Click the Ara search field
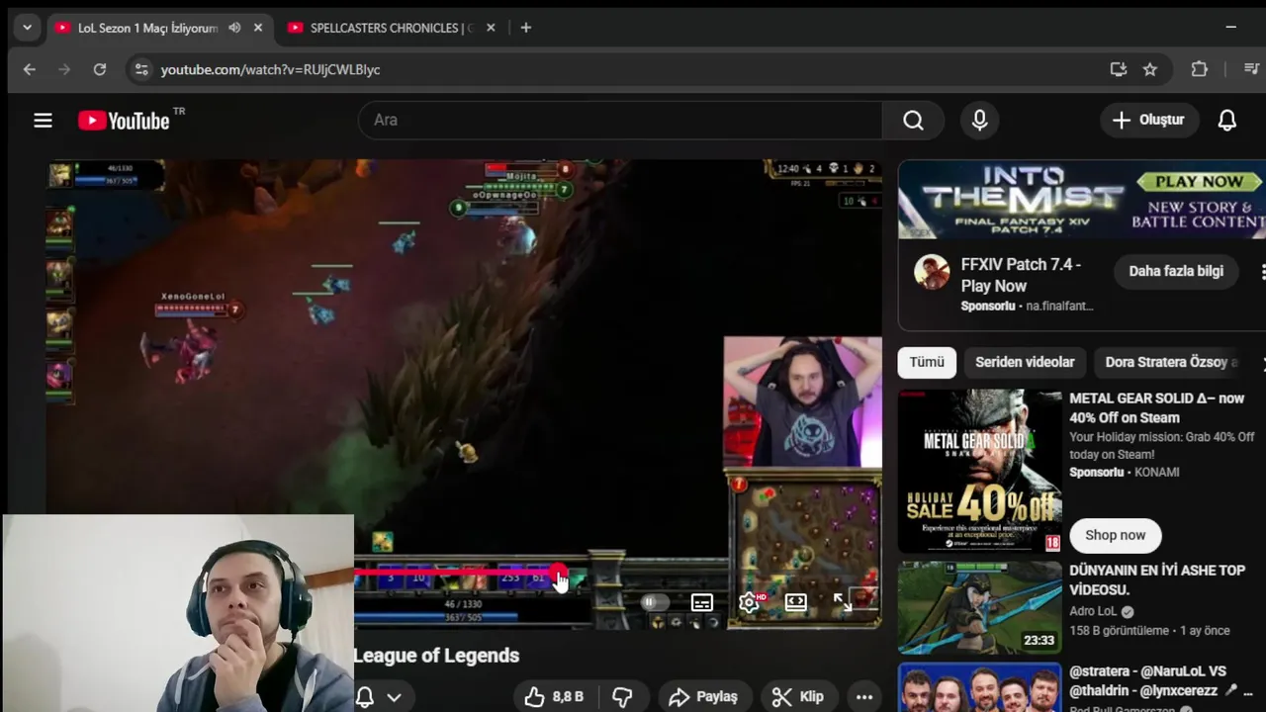1266x712 pixels. [620, 120]
